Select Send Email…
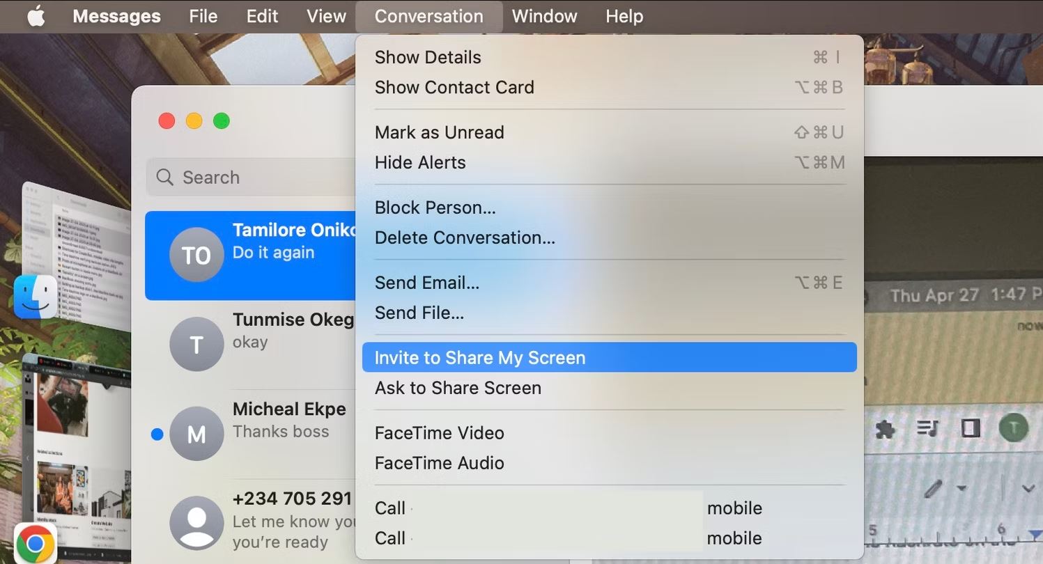Image resolution: width=1043 pixels, height=564 pixels. click(x=610, y=283)
